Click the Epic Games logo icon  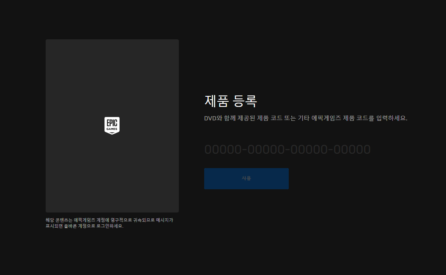coord(112,125)
